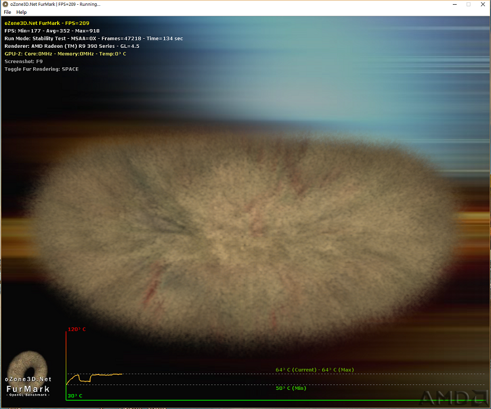Click the window title 'oZone3D.Net FurMark | FPS=209 - Running...'
The width and height of the screenshot is (491, 409).
[55, 4]
